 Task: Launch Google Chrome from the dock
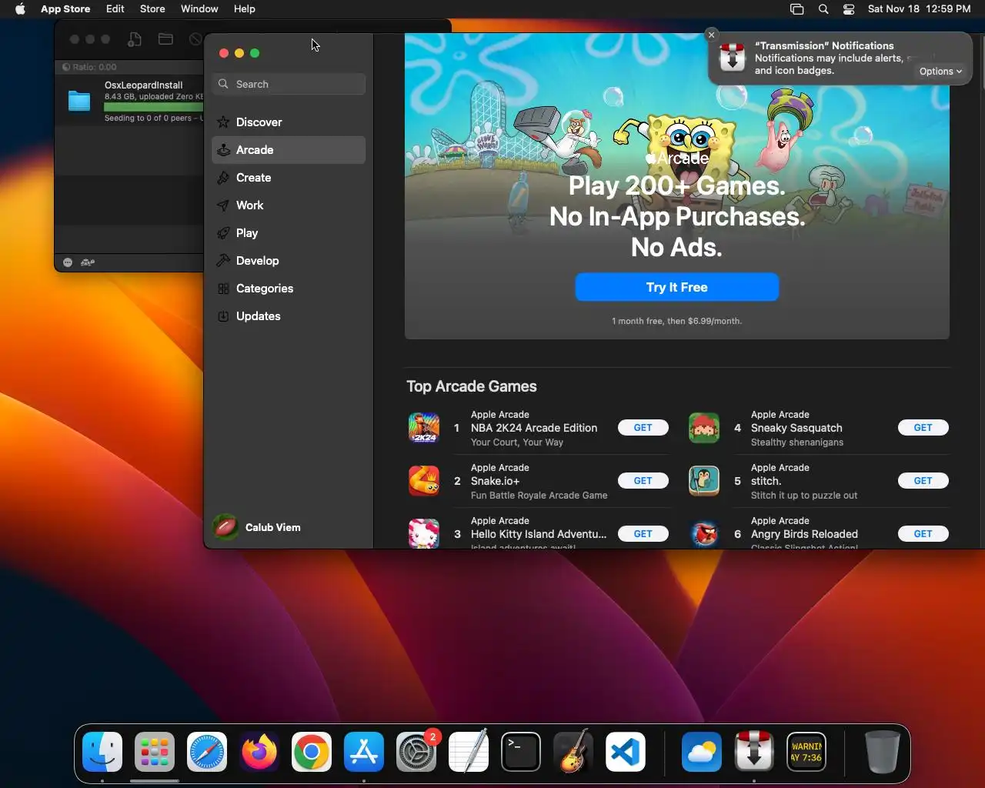pos(312,752)
